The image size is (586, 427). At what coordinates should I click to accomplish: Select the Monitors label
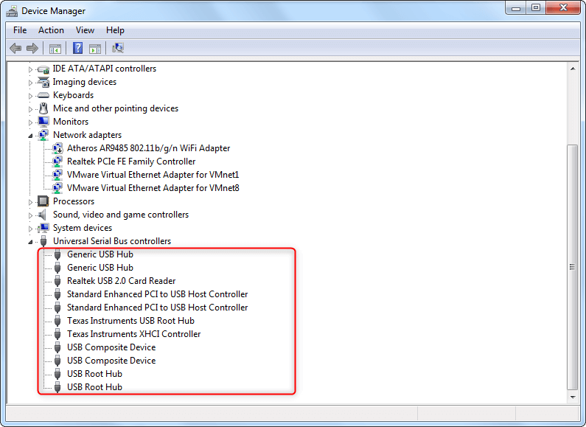click(x=71, y=122)
